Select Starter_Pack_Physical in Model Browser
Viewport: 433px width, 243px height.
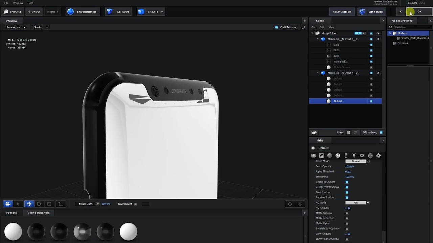[x=413, y=38]
